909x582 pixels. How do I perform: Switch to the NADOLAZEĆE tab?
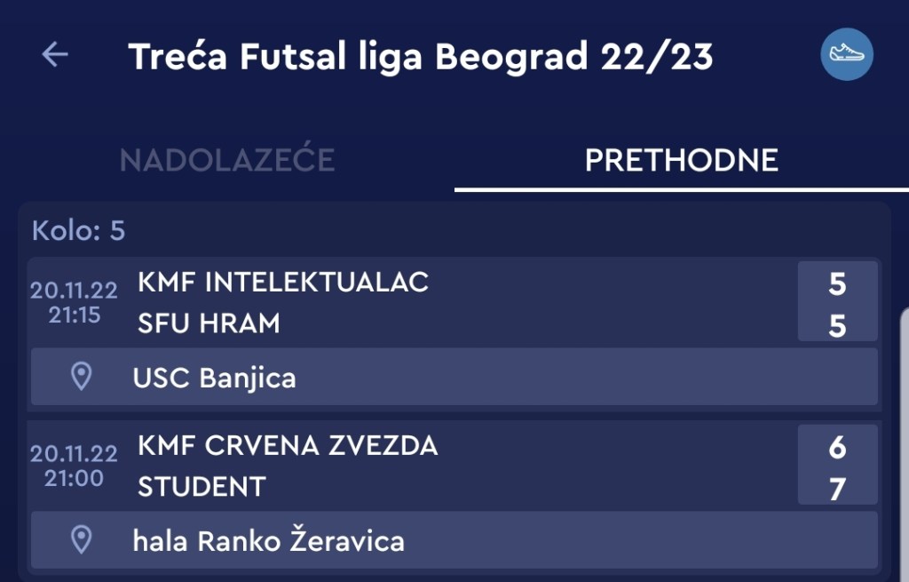pyautogui.click(x=227, y=161)
